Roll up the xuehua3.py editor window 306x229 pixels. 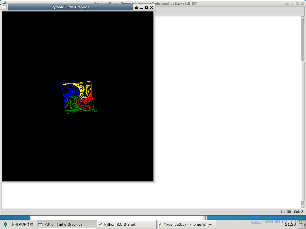tap(287, 4)
